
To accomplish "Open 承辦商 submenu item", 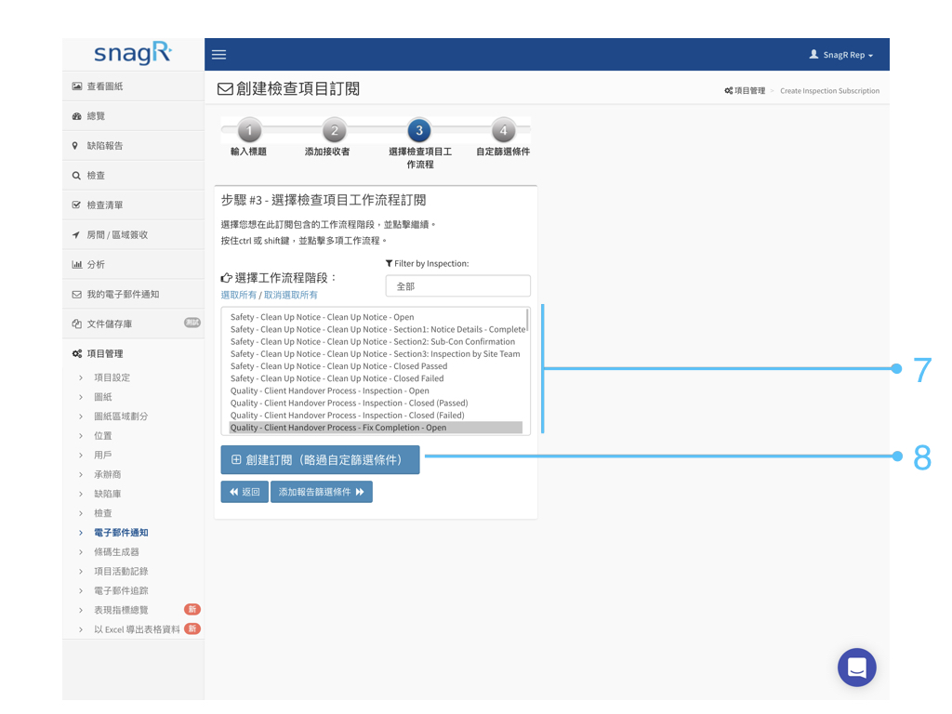I will (x=108, y=475).
